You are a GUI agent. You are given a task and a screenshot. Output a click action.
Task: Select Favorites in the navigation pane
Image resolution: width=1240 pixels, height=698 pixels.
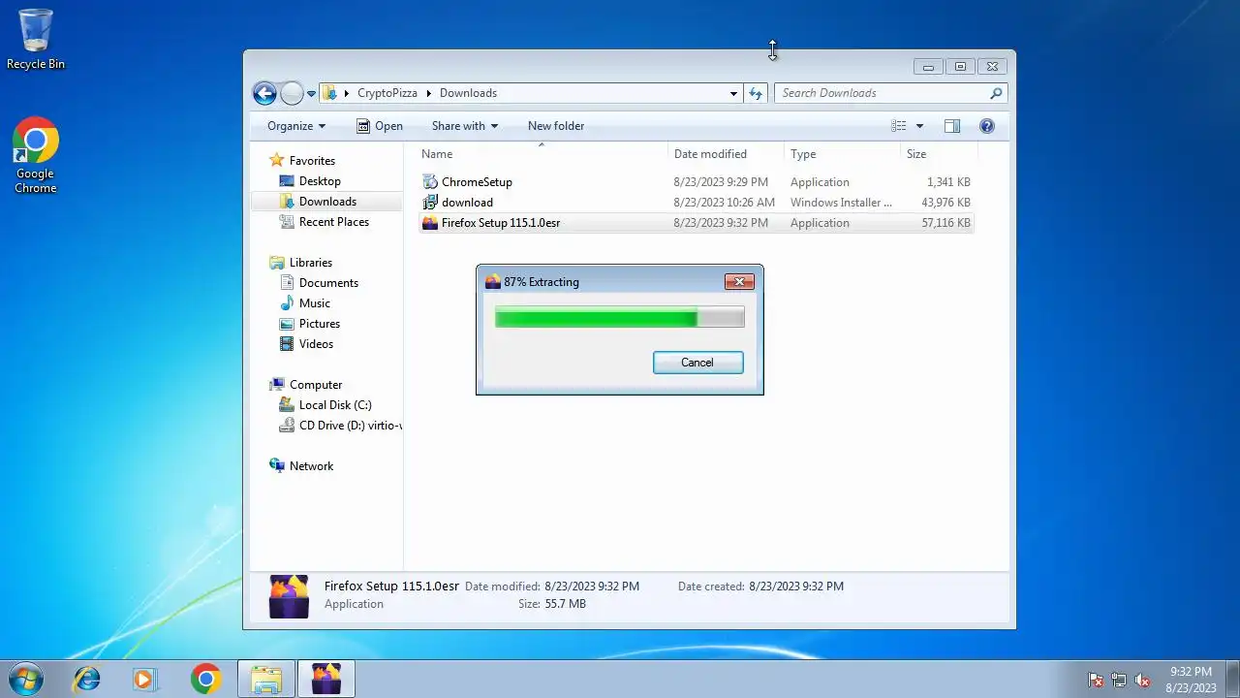[312, 161]
